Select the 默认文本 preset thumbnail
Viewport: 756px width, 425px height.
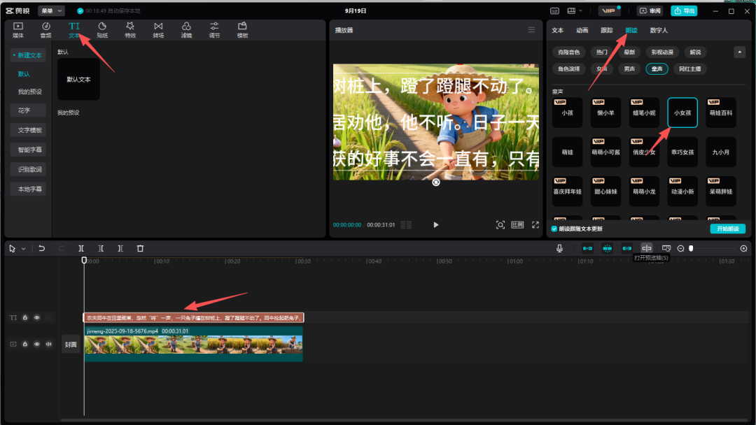(78, 80)
